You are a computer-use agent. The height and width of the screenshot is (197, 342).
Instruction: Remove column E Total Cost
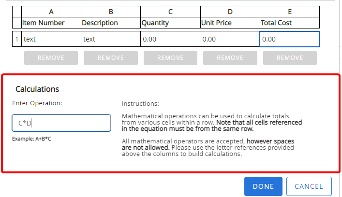point(290,58)
